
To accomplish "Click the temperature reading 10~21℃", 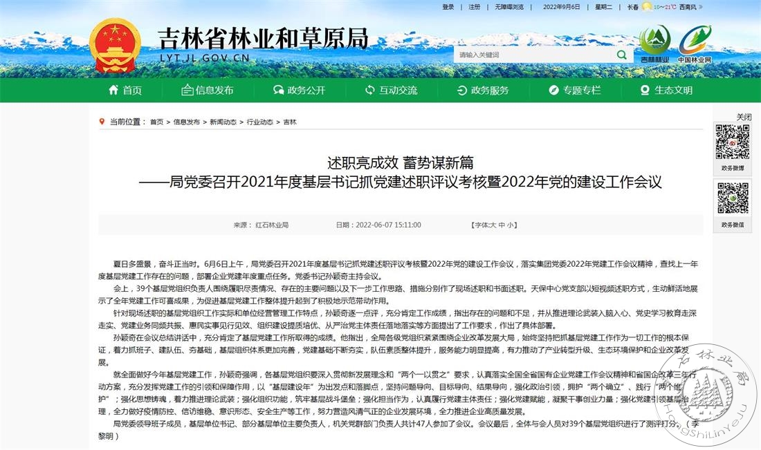I will 665,7.
